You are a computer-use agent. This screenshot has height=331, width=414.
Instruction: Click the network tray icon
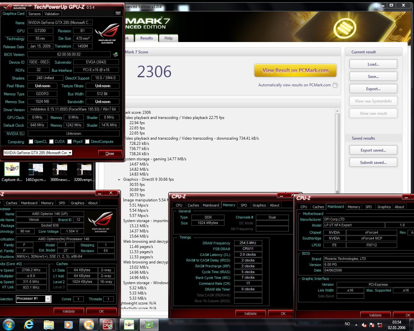pyautogui.click(x=380, y=325)
